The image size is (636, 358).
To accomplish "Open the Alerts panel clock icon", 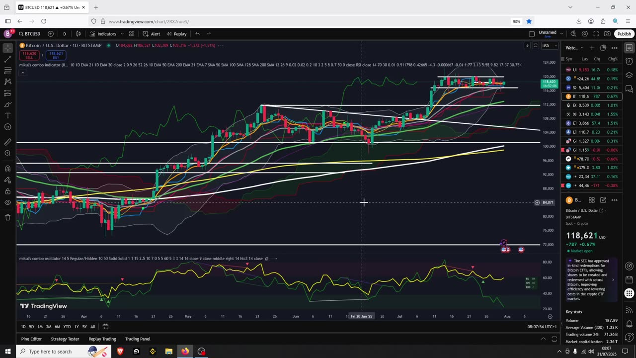I will click(629, 61).
